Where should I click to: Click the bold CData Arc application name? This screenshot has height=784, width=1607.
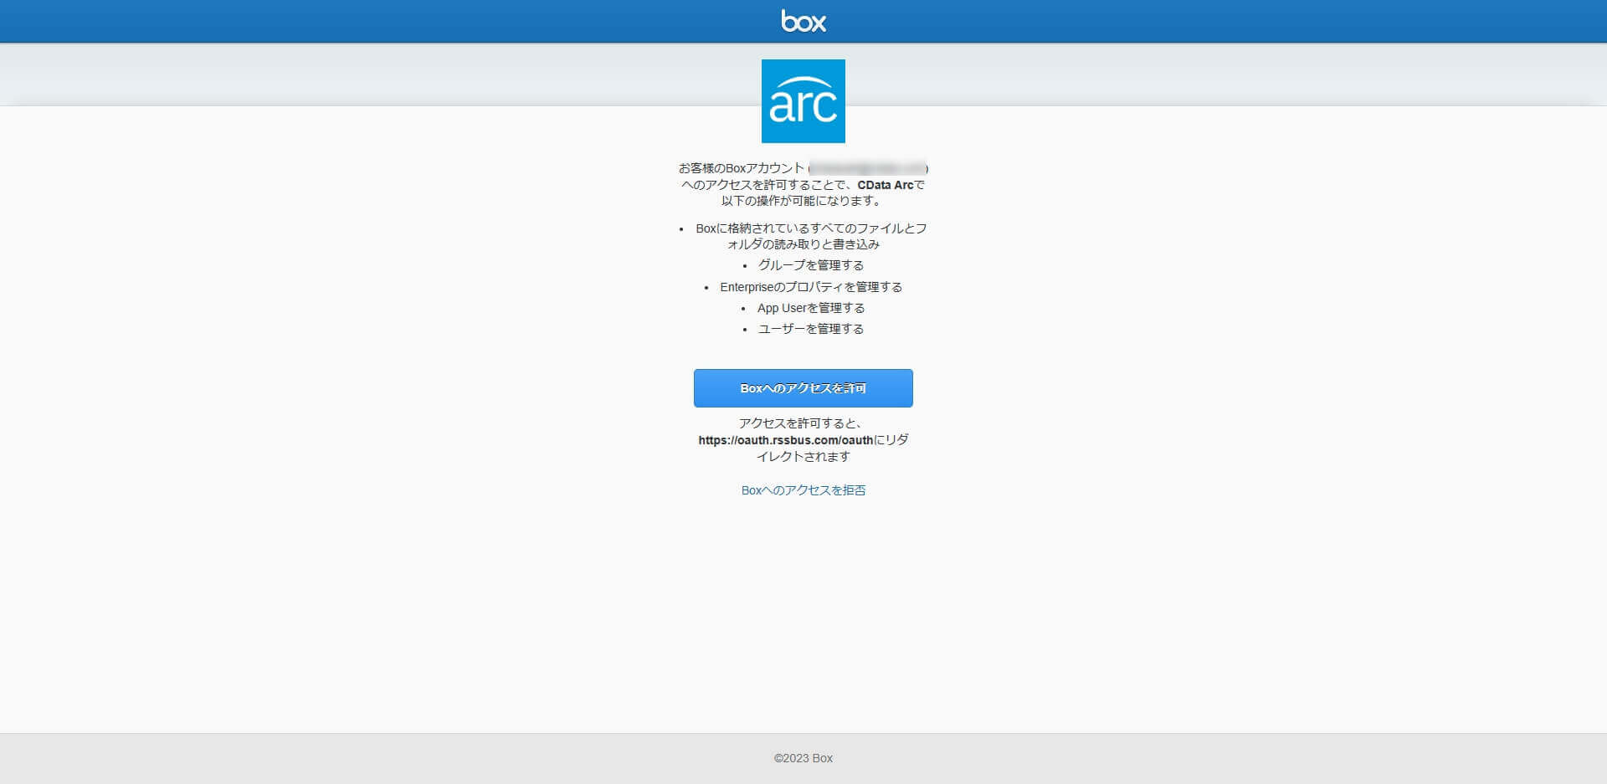pyautogui.click(x=886, y=185)
